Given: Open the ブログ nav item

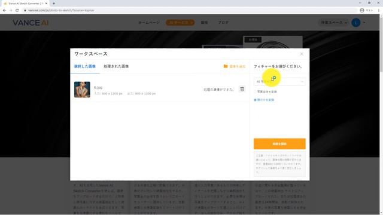Looking at the screenshot, I should coord(223,23).
